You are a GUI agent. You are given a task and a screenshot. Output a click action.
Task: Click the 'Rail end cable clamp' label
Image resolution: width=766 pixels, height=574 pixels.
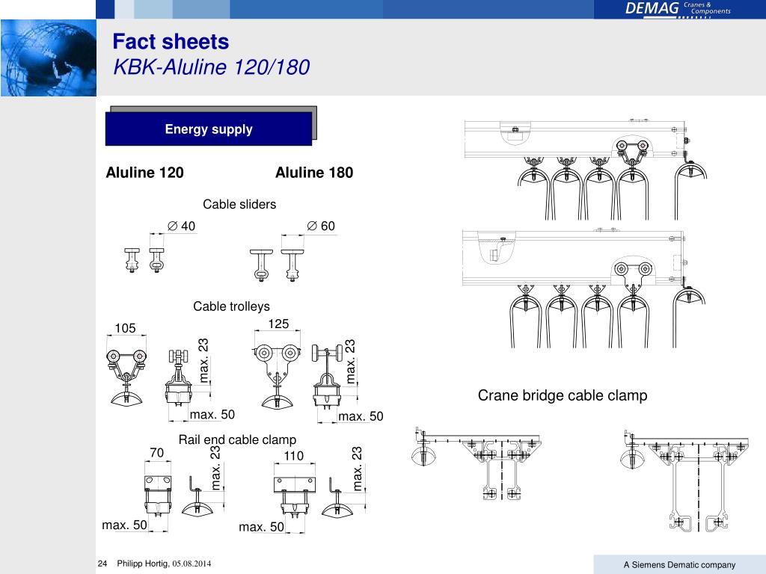tap(237, 439)
